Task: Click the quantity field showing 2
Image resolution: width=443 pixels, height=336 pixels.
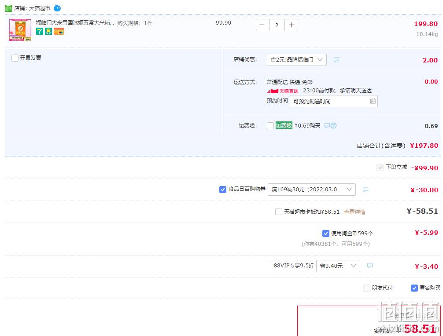Action: tap(277, 25)
